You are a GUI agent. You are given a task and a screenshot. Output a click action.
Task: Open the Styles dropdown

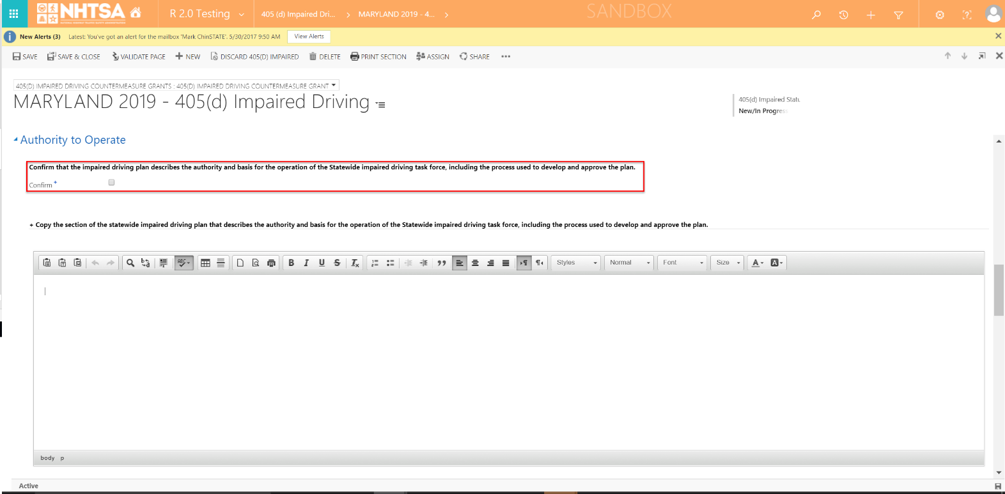576,263
